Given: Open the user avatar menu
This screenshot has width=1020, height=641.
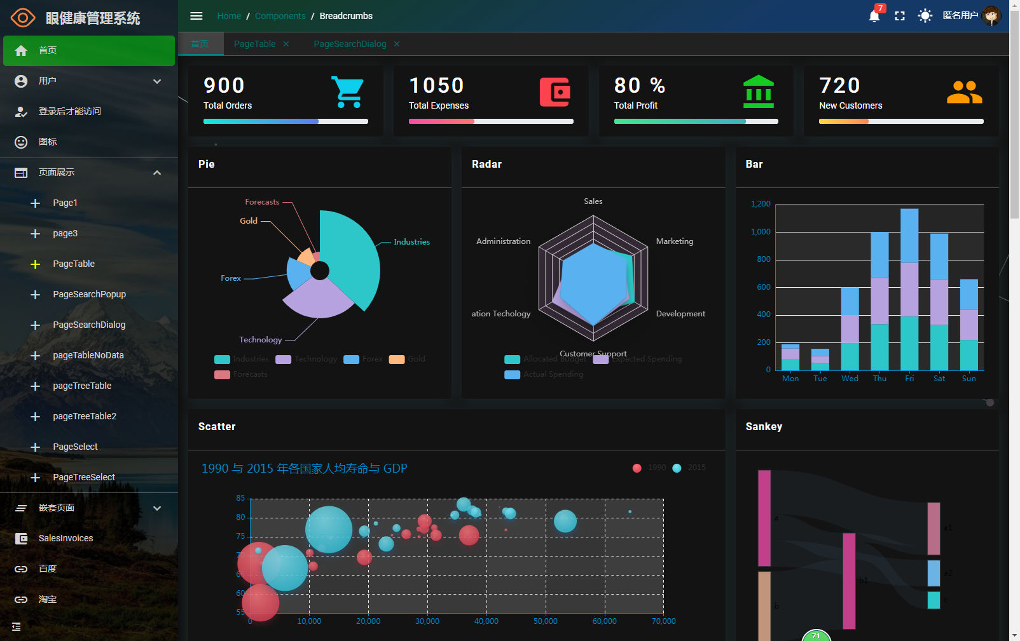Looking at the screenshot, I should click(x=991, y=15).
